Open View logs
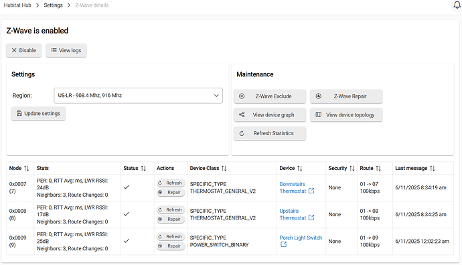 pyautogui.click(x=66, y=50)
